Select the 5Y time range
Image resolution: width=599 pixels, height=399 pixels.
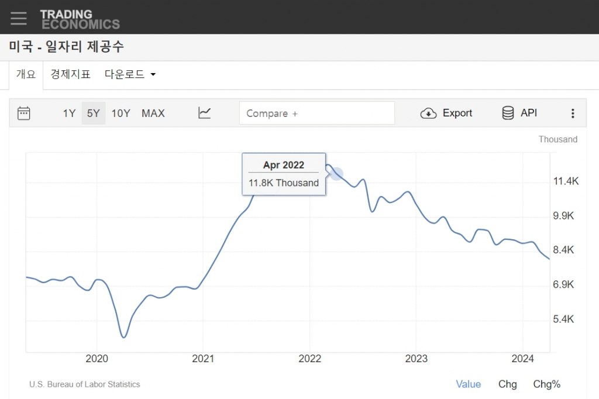tap(93, 113)
